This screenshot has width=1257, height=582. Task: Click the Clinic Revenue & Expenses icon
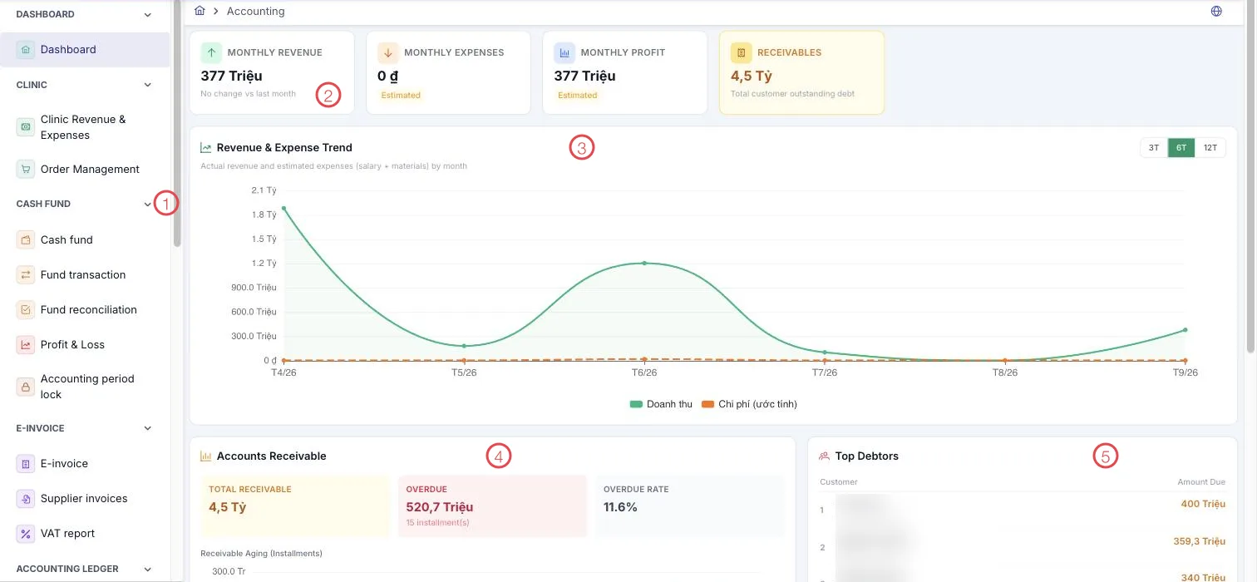coord(26,127)
